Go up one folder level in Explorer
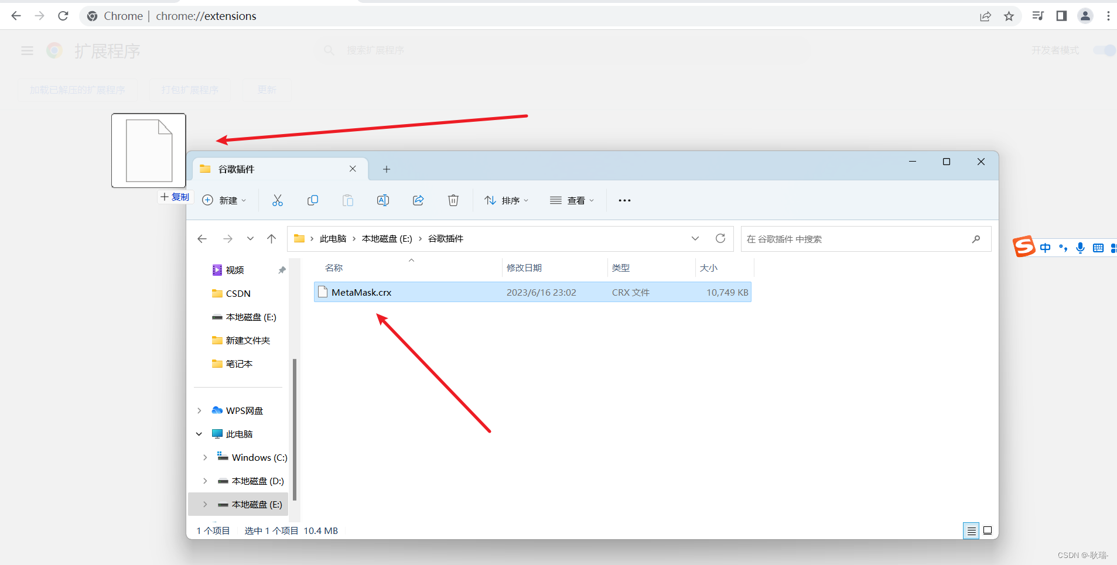The image size is (1117, 565). coord(272,239)
